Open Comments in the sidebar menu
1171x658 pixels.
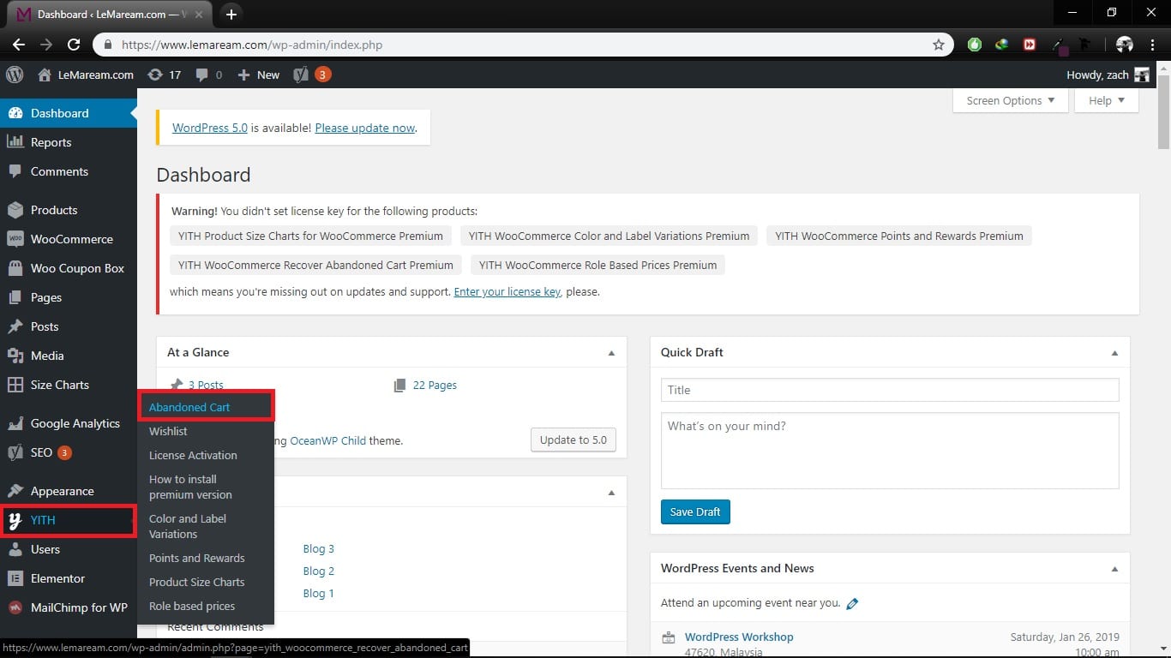click(x=69, y=171)
